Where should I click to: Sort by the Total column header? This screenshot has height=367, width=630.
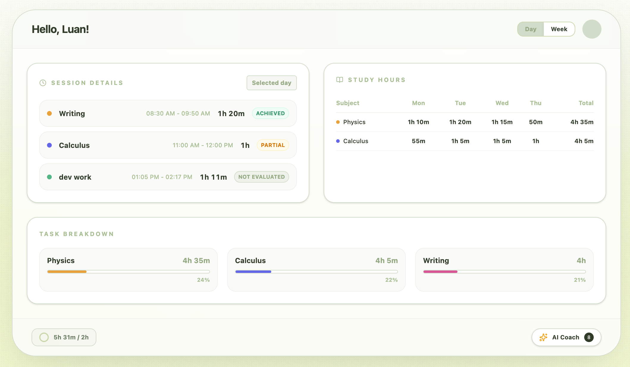point(586,103)
